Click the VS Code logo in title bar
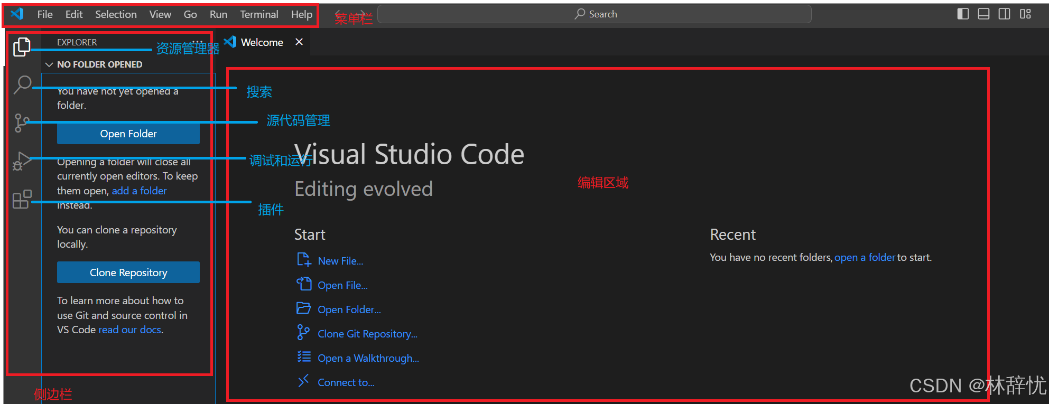Screen dimensions: 1049x404 (17, 14)
